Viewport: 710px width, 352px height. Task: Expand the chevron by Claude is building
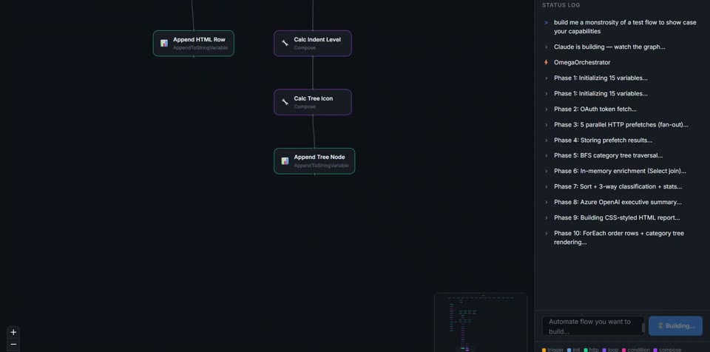[x=546, y=47]
